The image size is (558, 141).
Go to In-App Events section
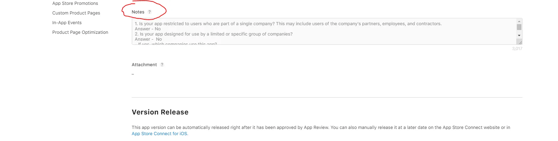(67, 23)
